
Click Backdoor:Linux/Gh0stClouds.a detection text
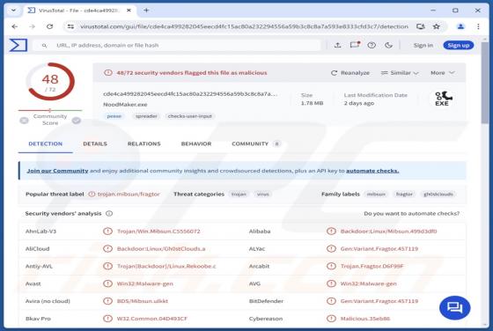point(161,249)
